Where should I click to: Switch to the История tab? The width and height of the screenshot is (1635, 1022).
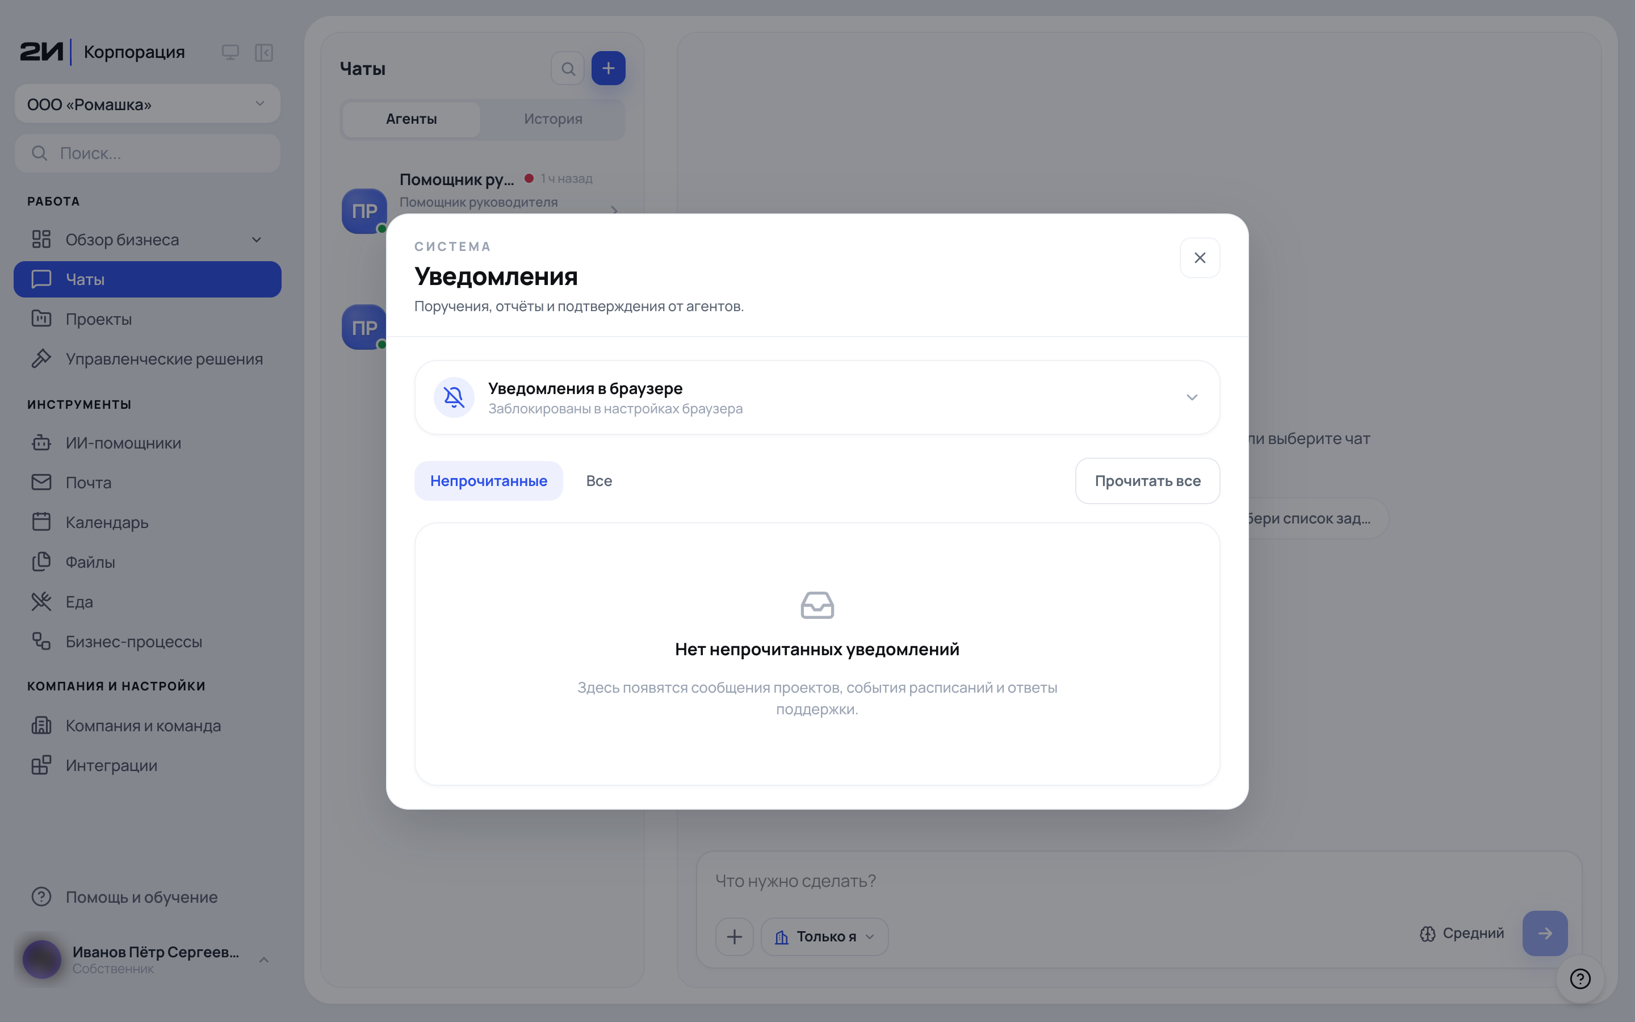(x=552, y=119)
